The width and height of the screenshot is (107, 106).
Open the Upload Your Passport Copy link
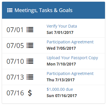click(72, 58)
